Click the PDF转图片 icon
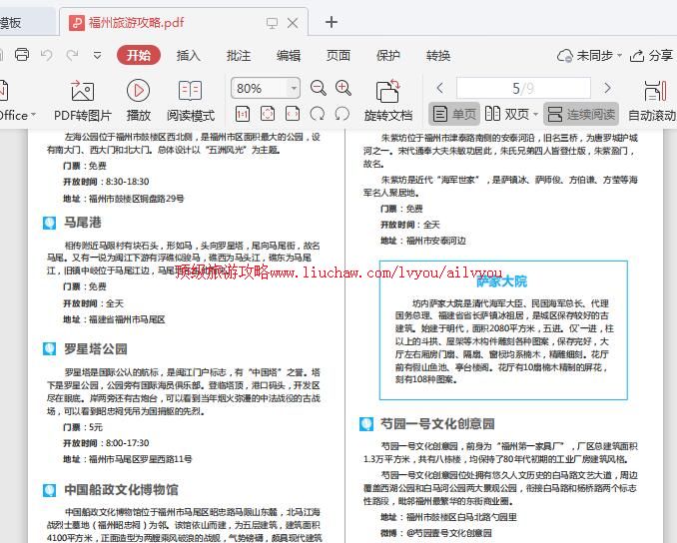This screenshot has height=543, width=677. [82, 91]
